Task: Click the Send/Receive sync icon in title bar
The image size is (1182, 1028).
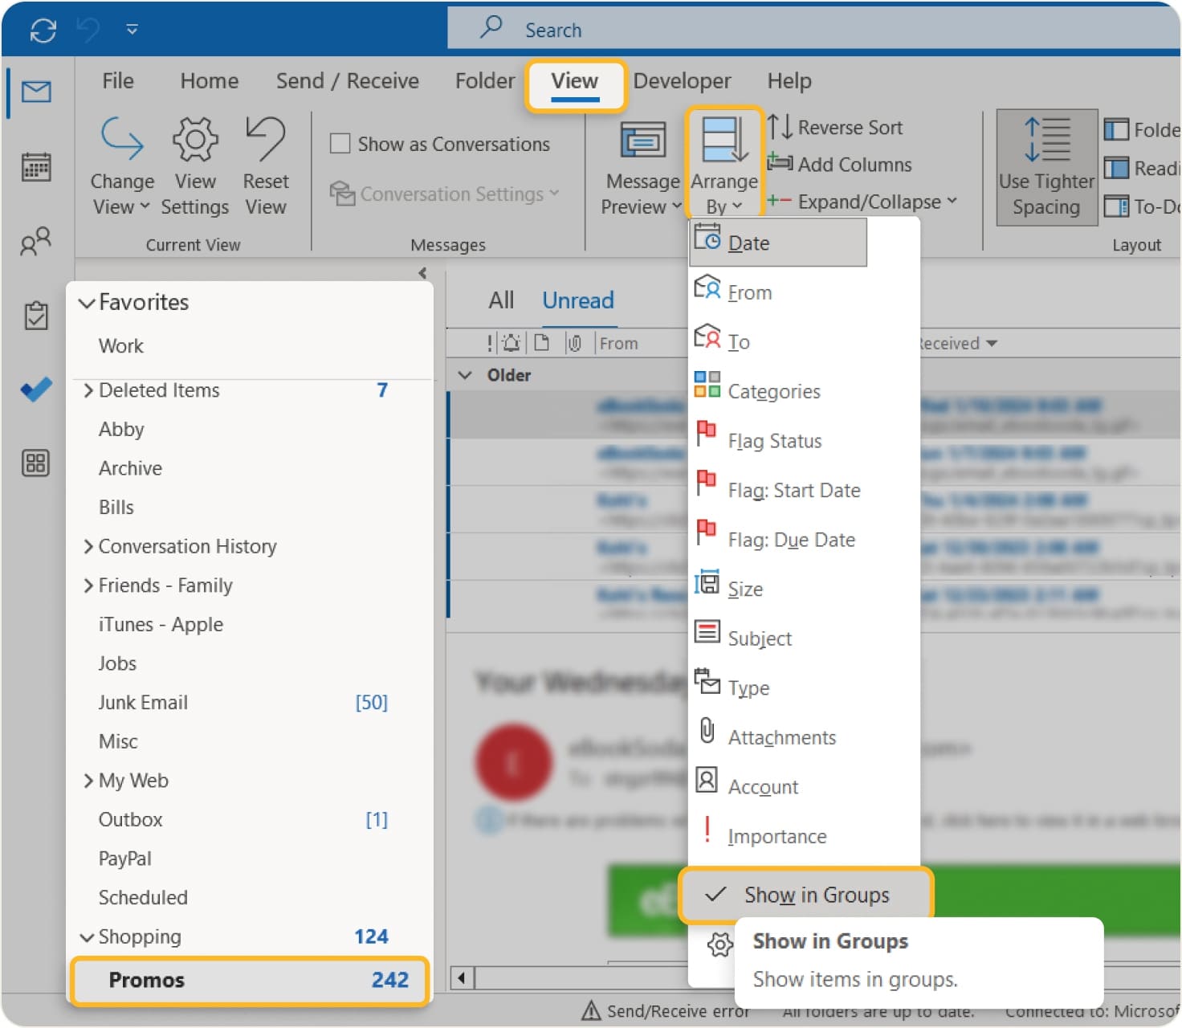Action: pyautogui.click(x=43, y=31)
